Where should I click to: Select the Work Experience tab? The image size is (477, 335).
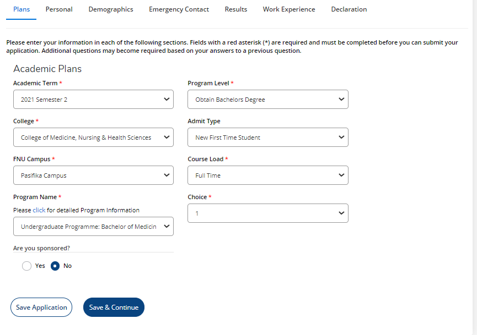tap(289, 9)
